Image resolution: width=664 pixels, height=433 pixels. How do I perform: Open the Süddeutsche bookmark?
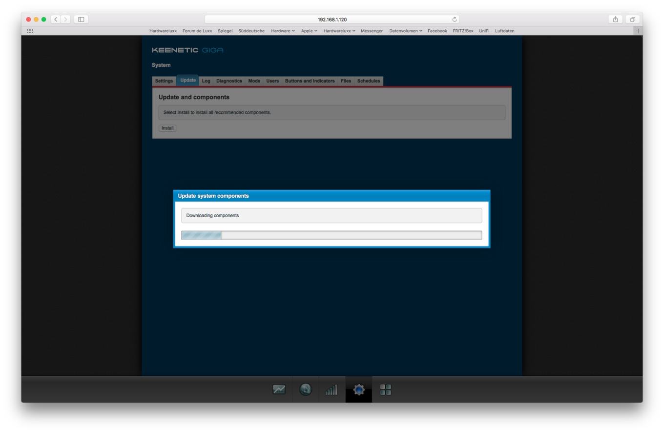click(x=251, y=31)
